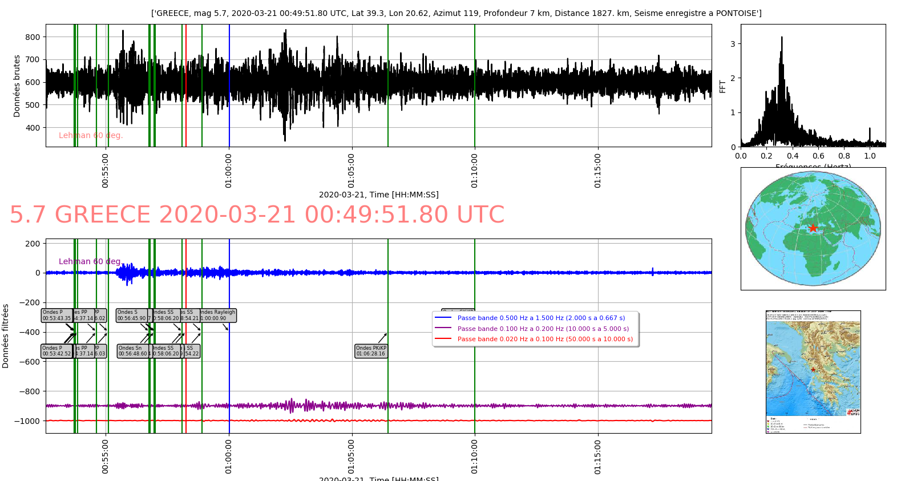The width and height of the screenshot is (913, 481).
Task: Select legend entry Passe bande 0.020 Hz
Action: pyautogui.click(x=545, y=339)
